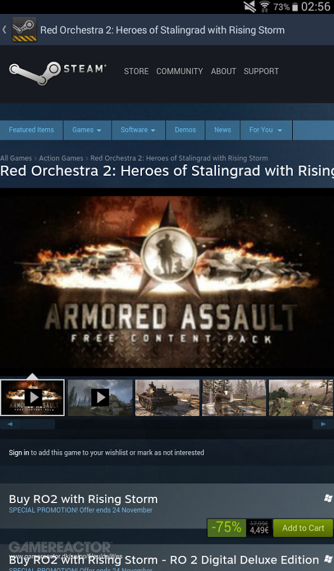The image size is (334, 571).
Task: Tap the back chevron in the title bar
Action: pos(4,29)
